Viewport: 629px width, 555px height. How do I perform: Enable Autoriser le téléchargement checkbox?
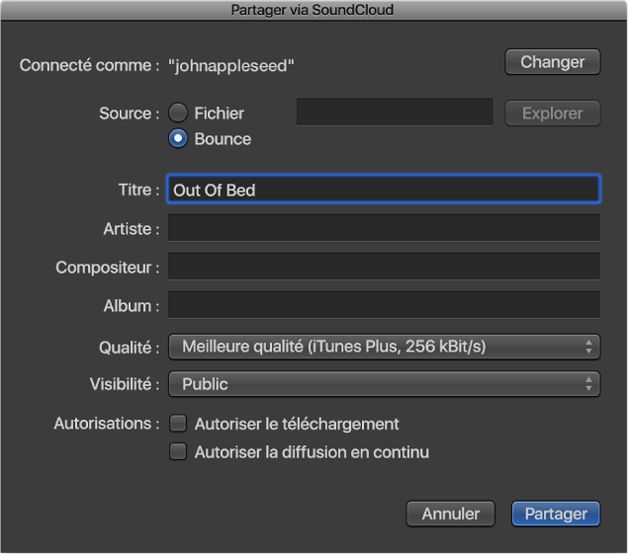178,424
